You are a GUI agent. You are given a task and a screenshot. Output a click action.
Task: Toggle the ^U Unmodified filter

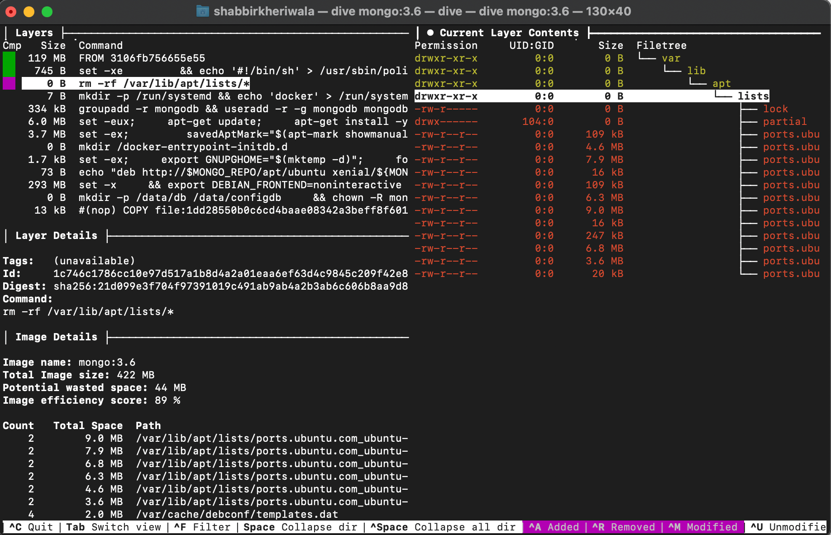[x=788, y=527]
